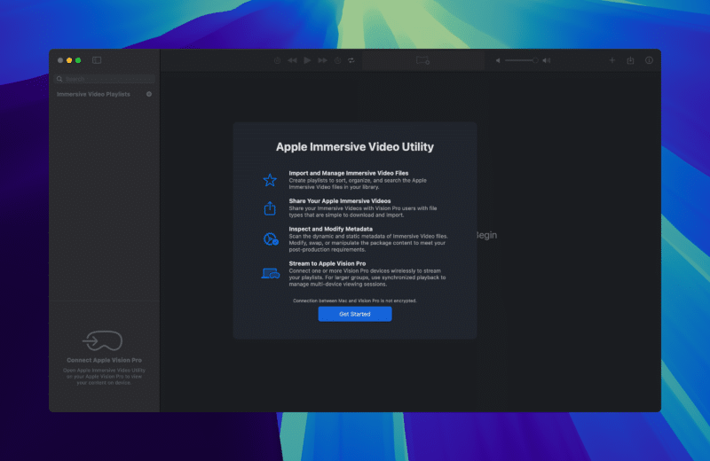Click the Get Started button
The height and width of the screenshot is (461, 710).
(355, 314)
